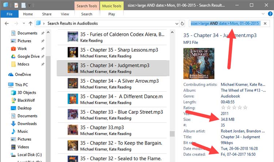
Task: Click the Properties quick access toolbar icon
Action: [16, 5]
